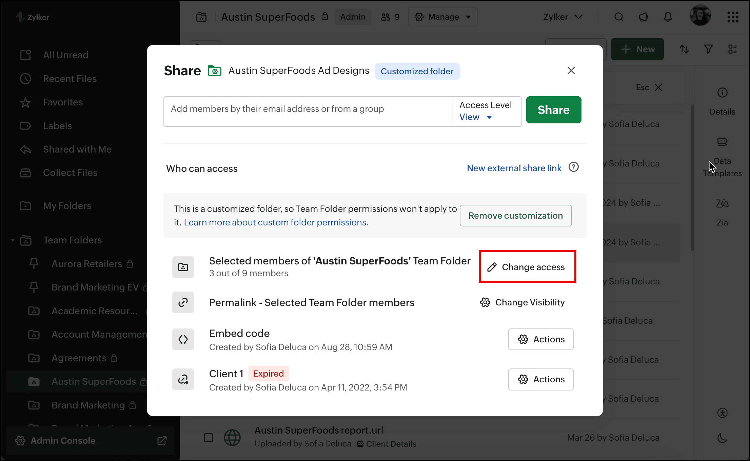Open the announcements megaphone icon
The width and height of the screenshot is (750, 461).
[643, 17]
